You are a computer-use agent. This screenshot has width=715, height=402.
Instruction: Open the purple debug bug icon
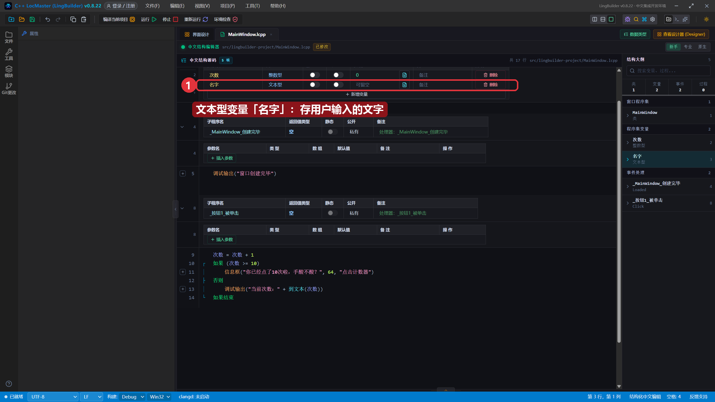(627, 19)
